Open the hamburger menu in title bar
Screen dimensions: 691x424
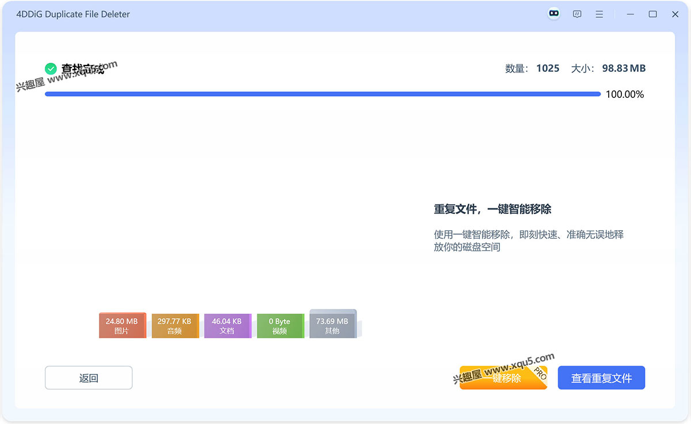(x=599, y=14)
